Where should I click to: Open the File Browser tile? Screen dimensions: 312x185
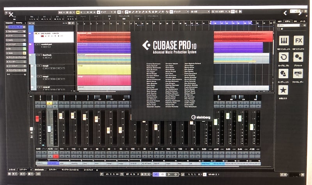tap(298, 74)
